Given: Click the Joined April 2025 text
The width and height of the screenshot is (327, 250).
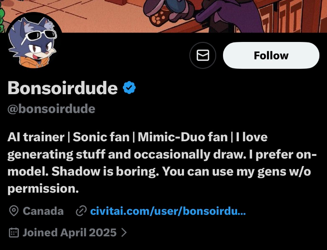Looking at the screenshot, I should (69, 232).
